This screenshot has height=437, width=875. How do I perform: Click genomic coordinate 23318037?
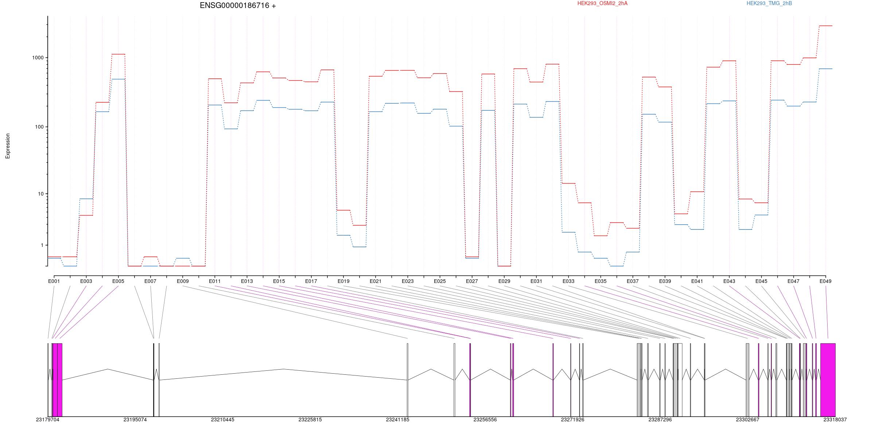(x=835, y=420)
